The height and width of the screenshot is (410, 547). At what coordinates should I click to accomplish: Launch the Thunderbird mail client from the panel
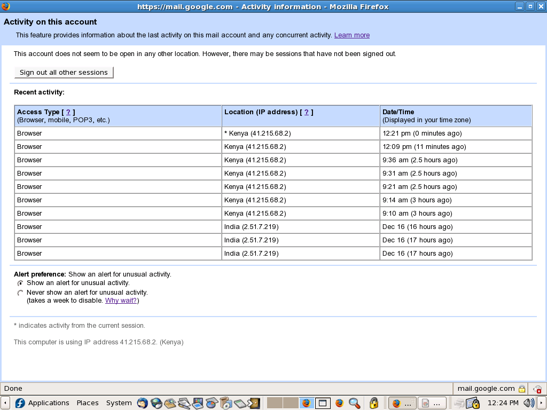click(142, 403)
